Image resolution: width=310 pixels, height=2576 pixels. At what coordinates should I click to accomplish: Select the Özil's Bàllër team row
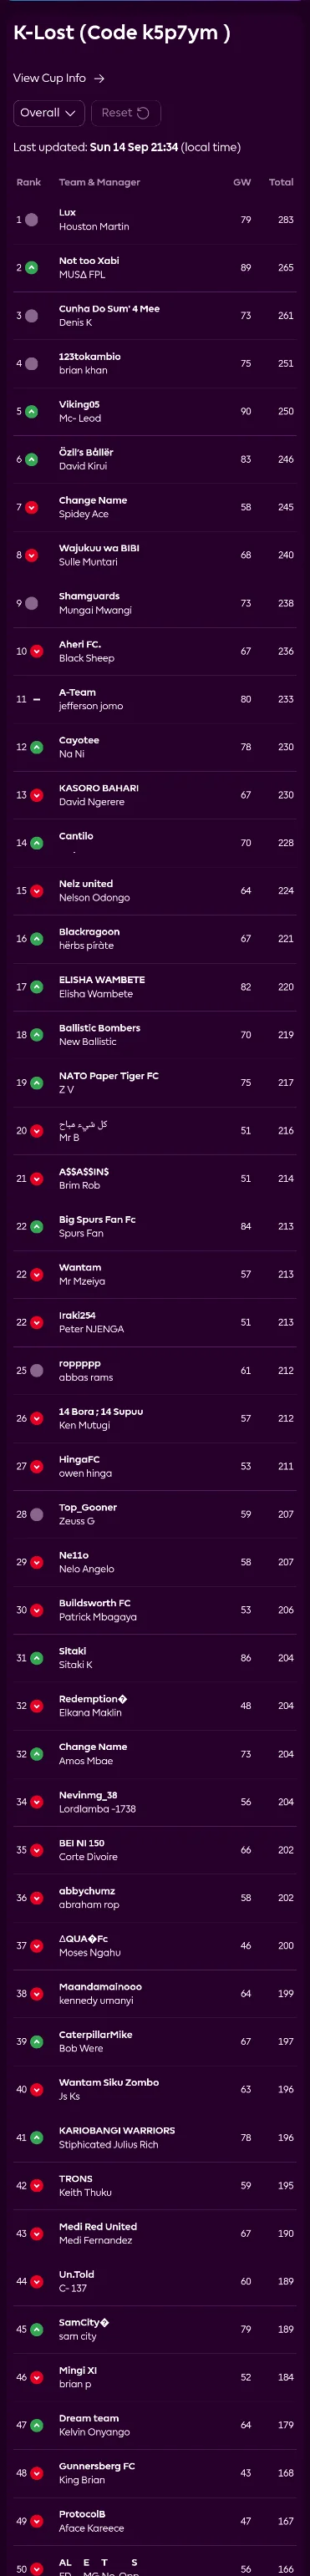click(x=155, y=459)
